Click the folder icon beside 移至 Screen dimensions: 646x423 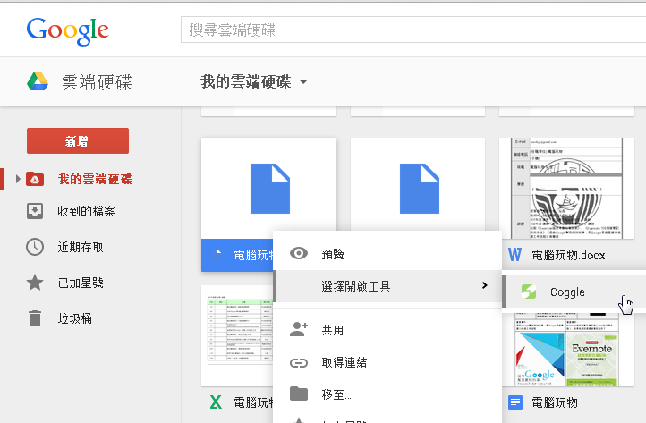300,393
